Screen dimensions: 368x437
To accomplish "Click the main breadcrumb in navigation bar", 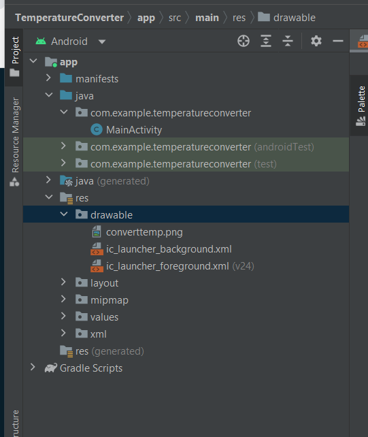I will (x=207, y=18).
